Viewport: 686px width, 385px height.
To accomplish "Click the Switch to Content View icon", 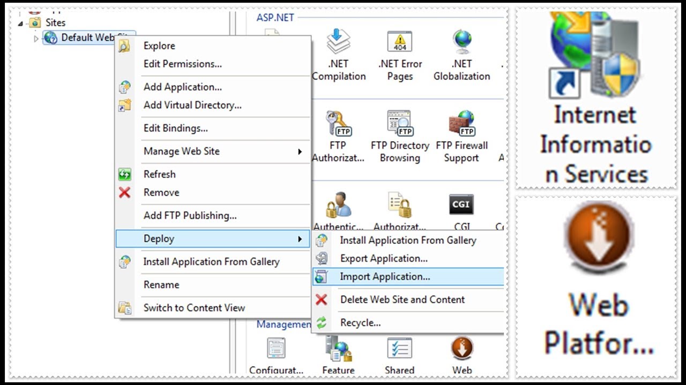I will coord(124,308).
